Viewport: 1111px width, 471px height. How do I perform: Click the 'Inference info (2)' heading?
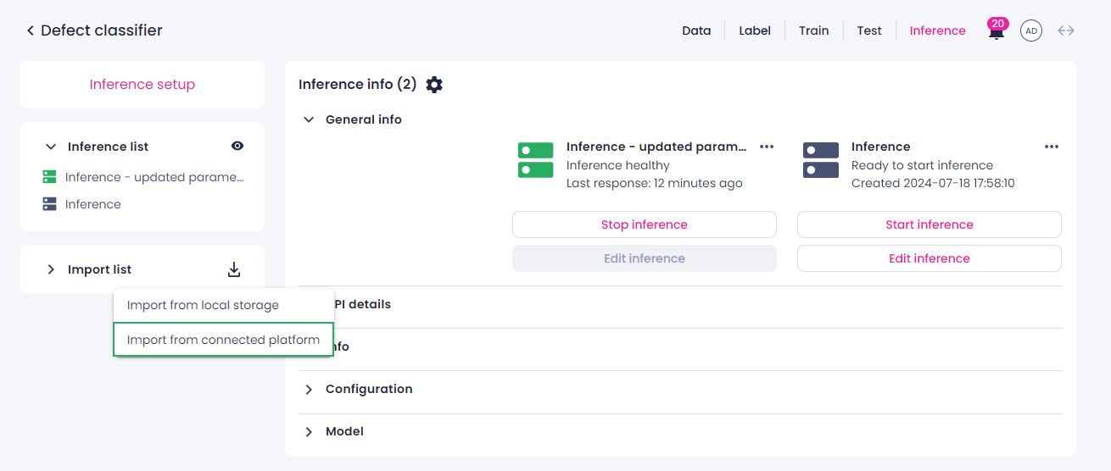tap(358, 85)
